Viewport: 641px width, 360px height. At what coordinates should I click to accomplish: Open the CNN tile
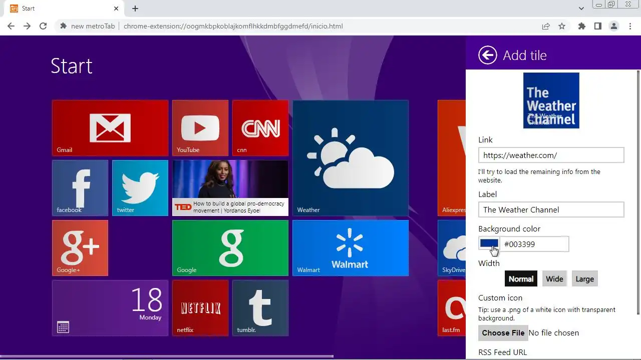pos(260,128)
